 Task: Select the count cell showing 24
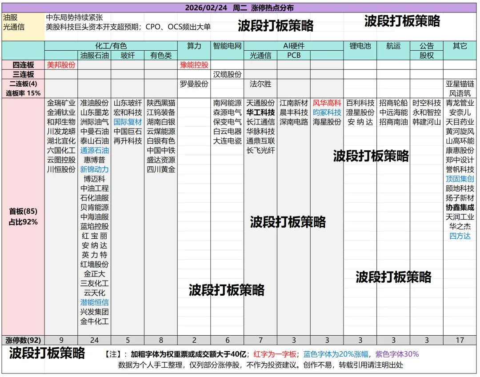(94, 340)
